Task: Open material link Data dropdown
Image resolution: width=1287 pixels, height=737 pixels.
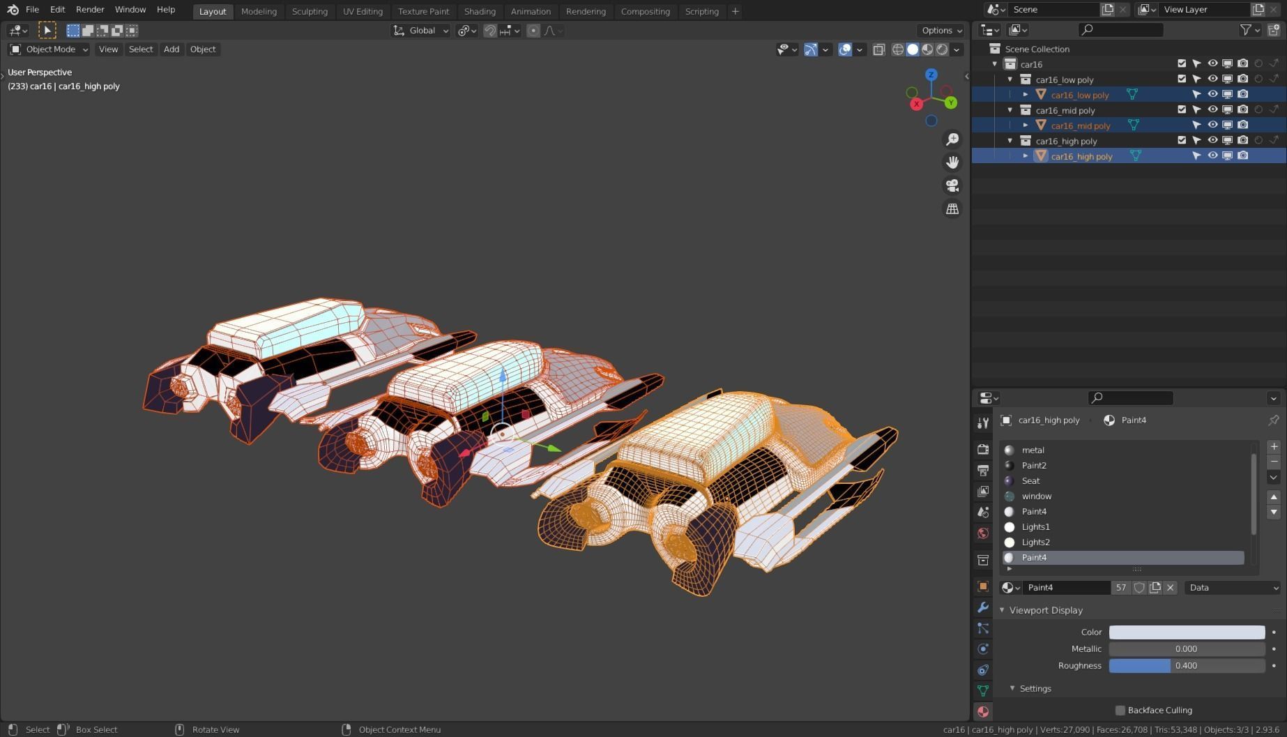Action: [1233, 588]
